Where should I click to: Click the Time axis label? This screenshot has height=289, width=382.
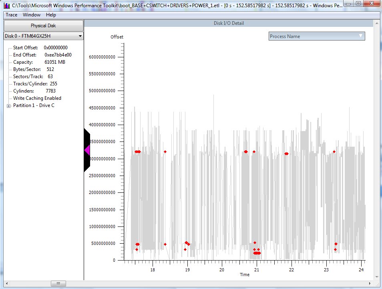(245, 275)
